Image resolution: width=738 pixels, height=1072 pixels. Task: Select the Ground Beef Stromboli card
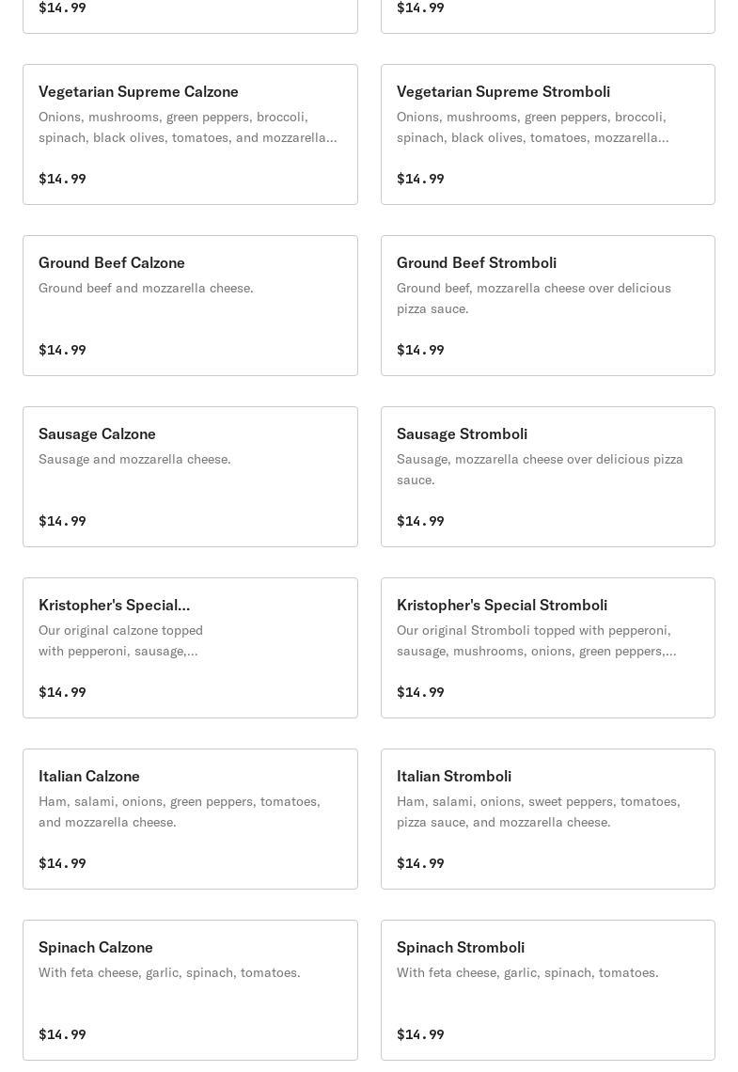click(548, 306)
